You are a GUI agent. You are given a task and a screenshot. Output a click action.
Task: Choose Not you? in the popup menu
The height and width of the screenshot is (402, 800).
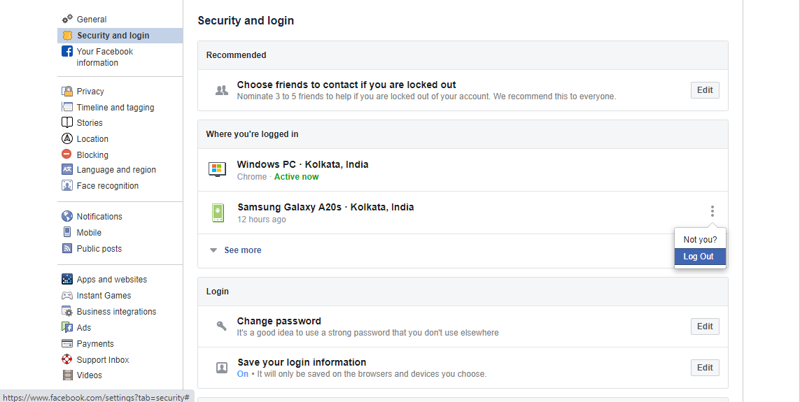click(700, 240)
